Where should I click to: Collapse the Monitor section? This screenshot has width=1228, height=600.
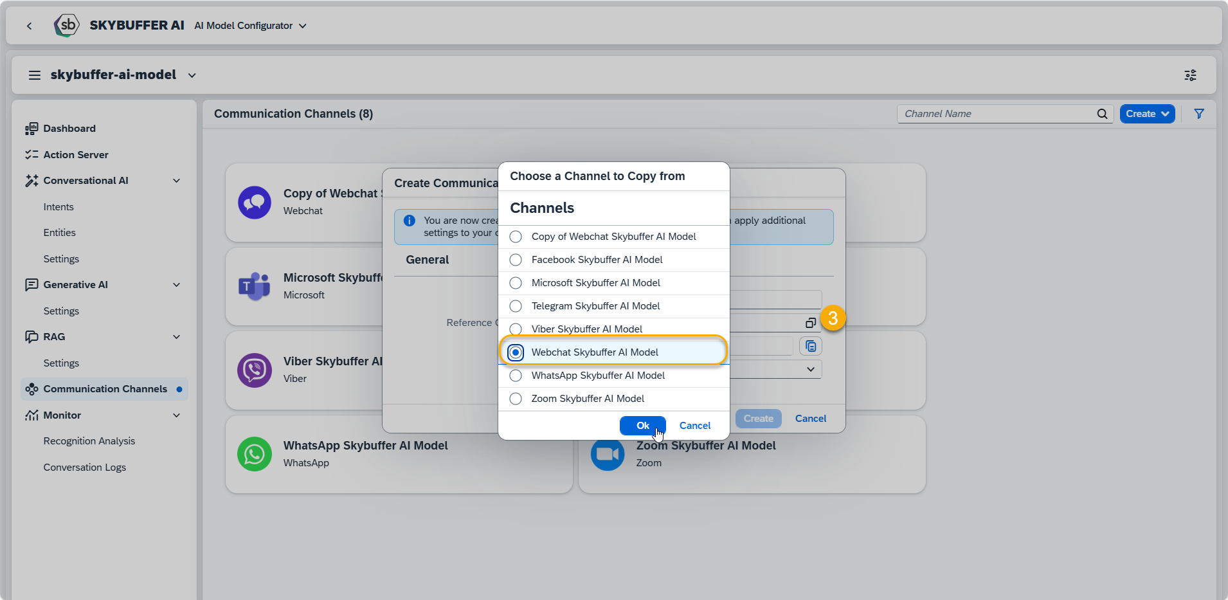(177, 415)
